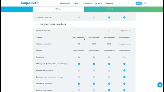The image size is (164, 92).
Task: Switch to the Коробка tab
Action: click(110, 9)
